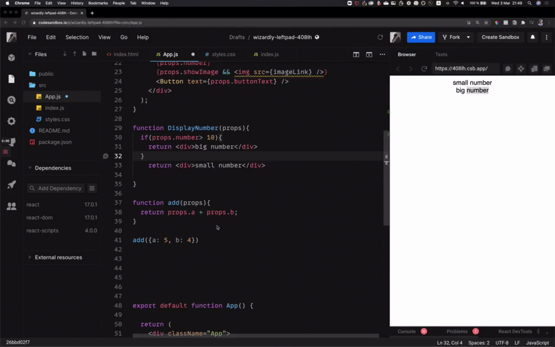This screenshot has height=347, width=555.
Task: Click the split editor layout icon
Action: pyautogui.click(x=356, y=55)
